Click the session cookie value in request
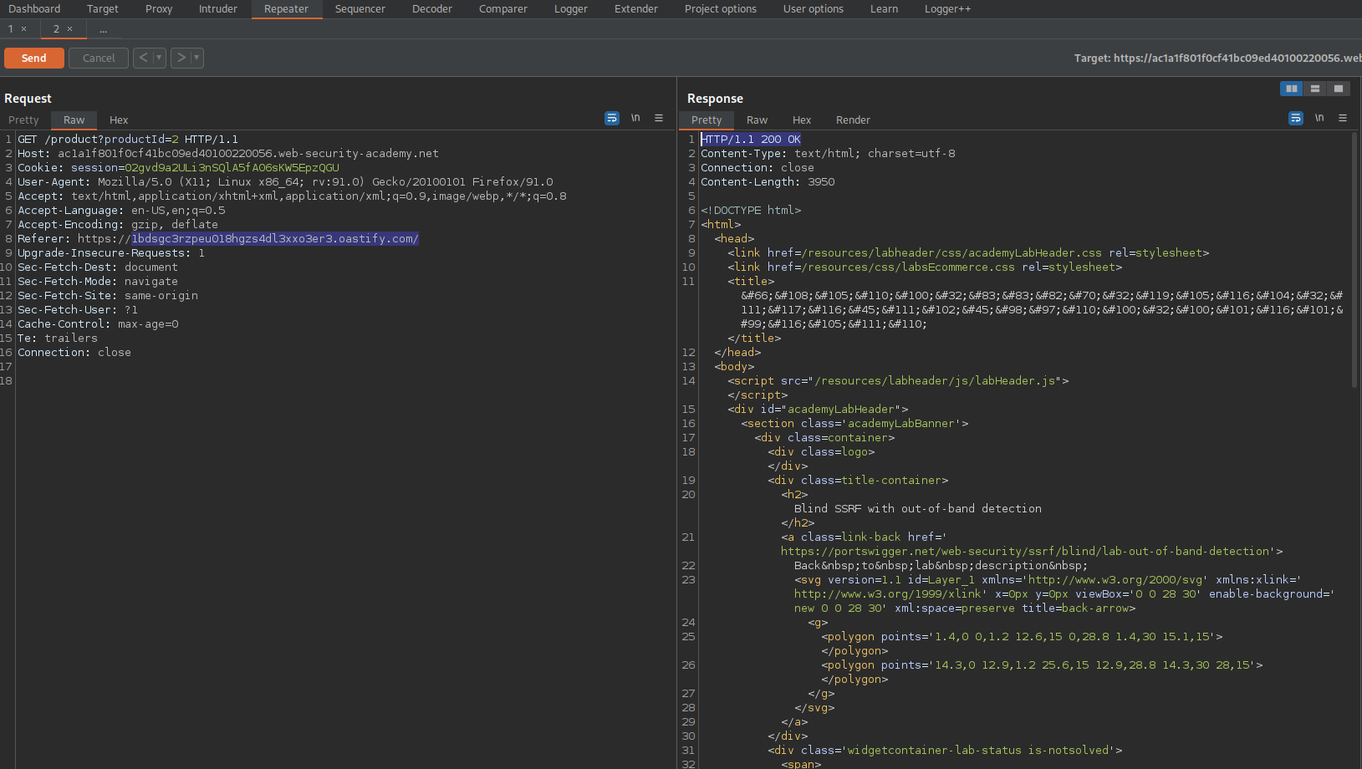This screenshot has width=1362, height=769. [232, 168]
